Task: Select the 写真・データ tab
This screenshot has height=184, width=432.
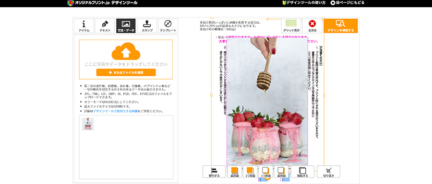Action: [126, 26]
